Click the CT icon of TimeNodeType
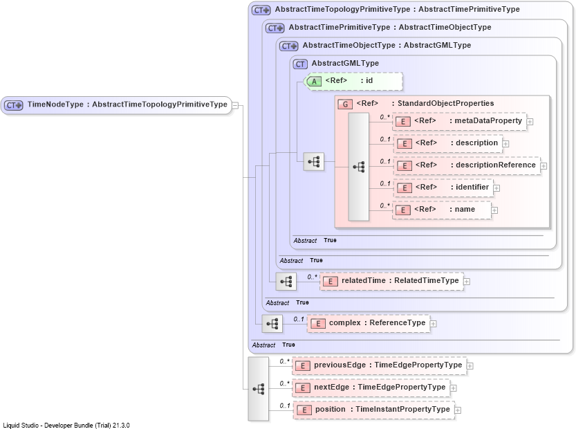This screenshot has width=576, height=429. tap(14, 105)
